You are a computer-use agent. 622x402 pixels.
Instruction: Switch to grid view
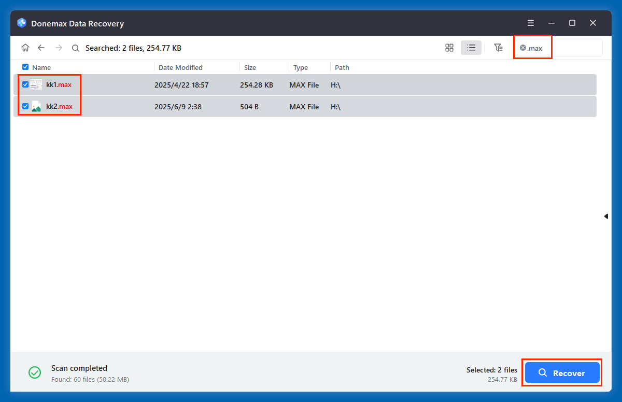449,47
